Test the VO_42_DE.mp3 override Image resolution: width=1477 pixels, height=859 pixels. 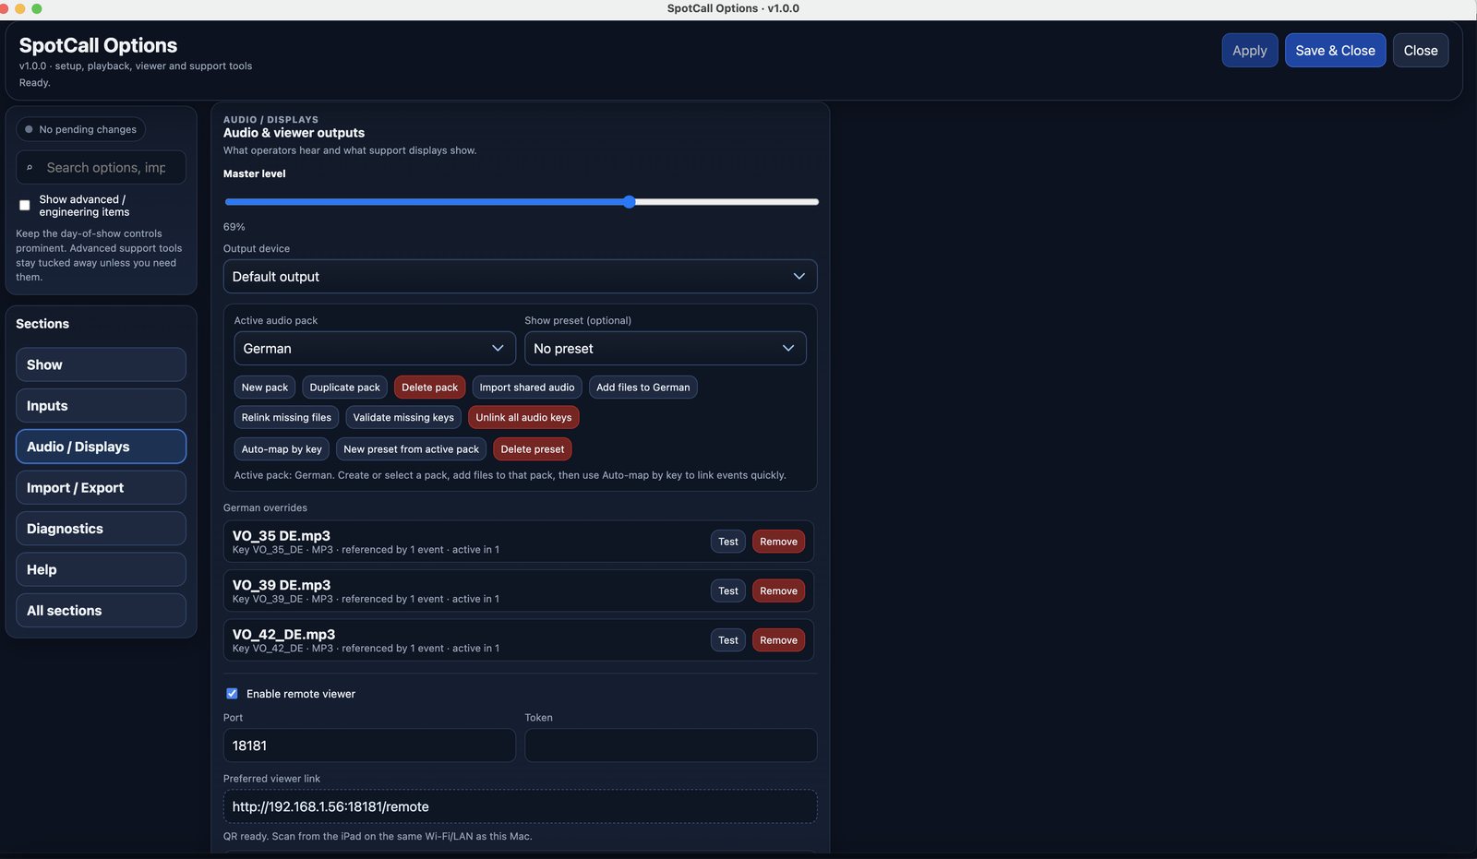(x=728, y=640)
